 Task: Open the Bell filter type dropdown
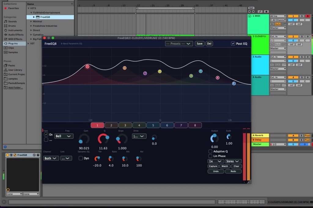click(64, 136)
